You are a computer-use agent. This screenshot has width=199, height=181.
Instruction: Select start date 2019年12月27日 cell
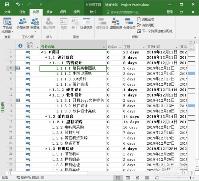[163, 144]
